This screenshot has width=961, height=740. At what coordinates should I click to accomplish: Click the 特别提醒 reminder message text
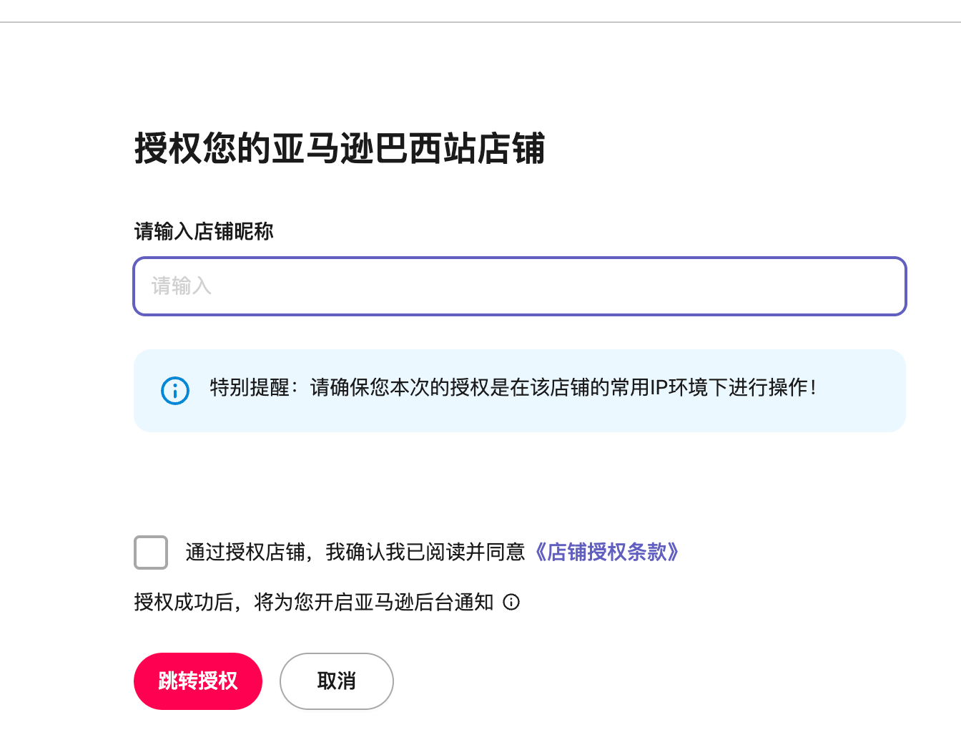(x=513, y=388)
